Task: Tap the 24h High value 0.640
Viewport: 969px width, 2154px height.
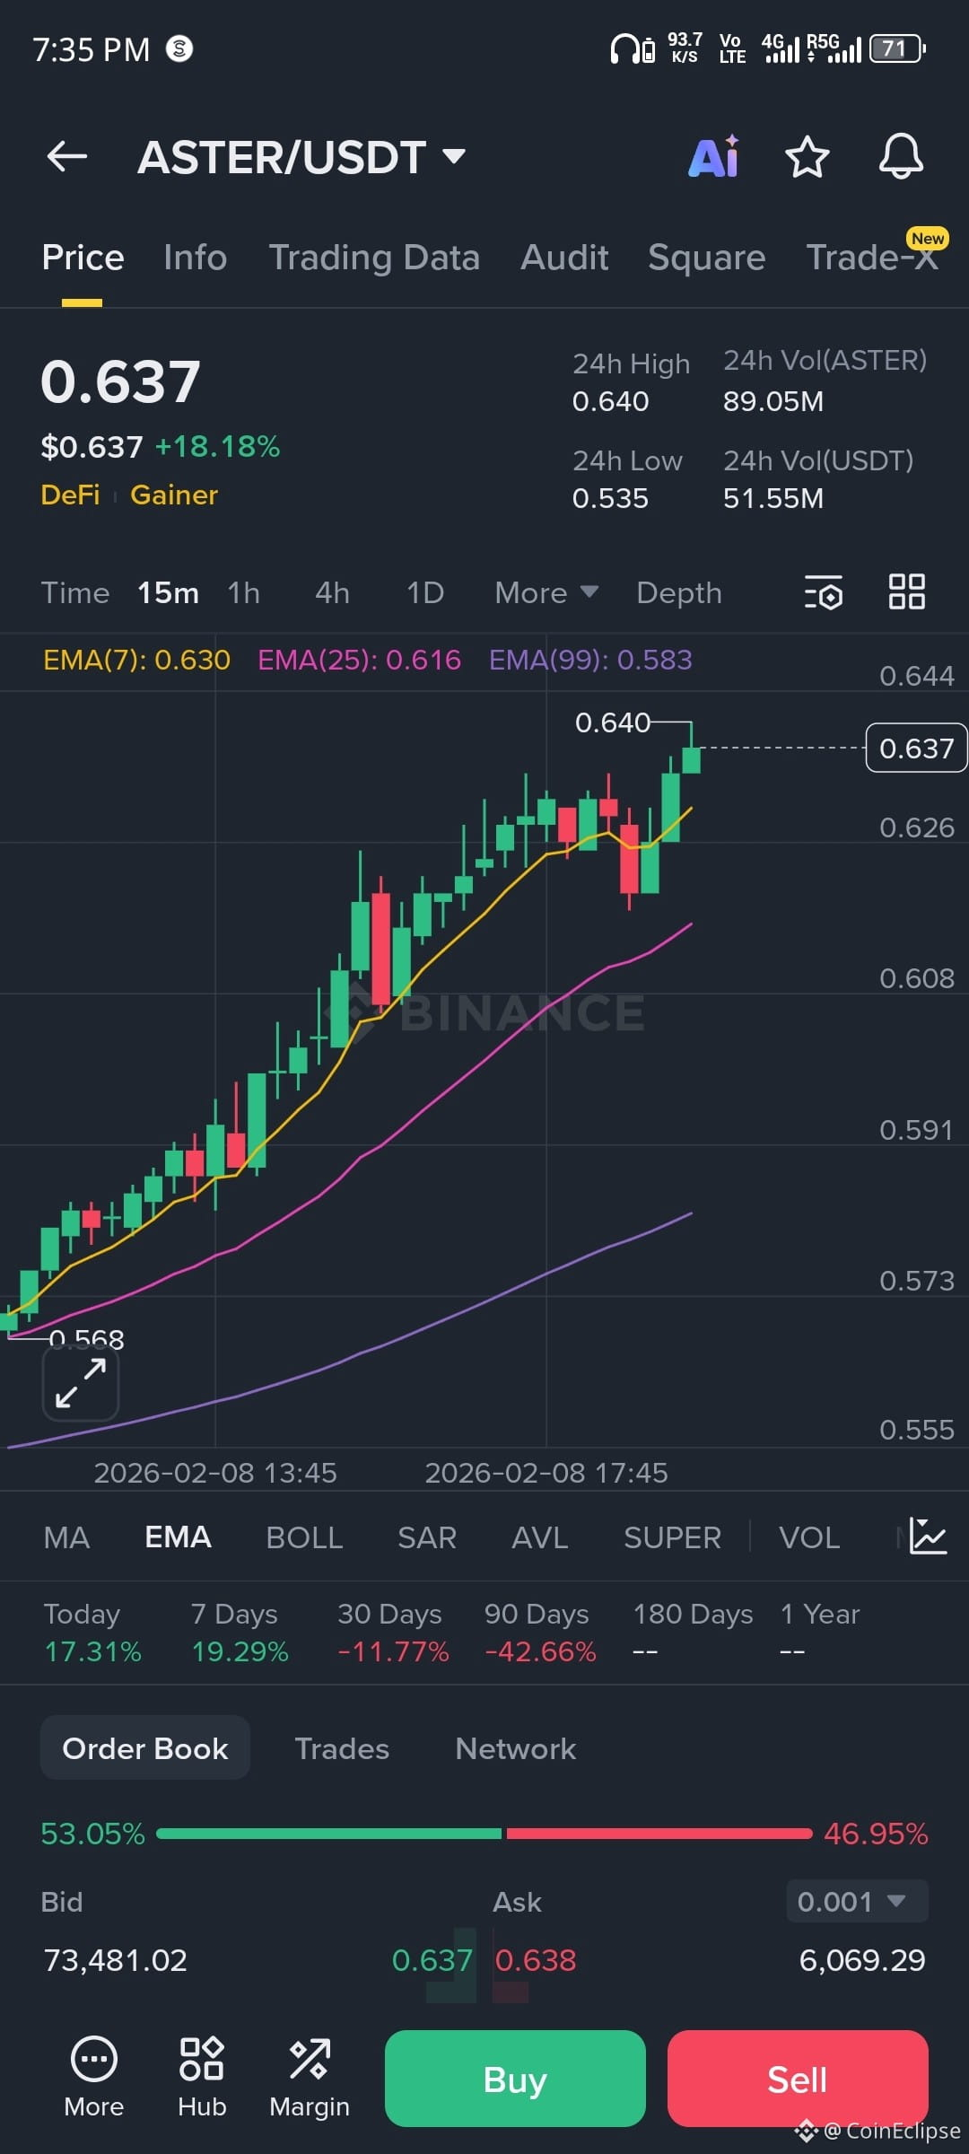Action: click(x=610, y=401)
